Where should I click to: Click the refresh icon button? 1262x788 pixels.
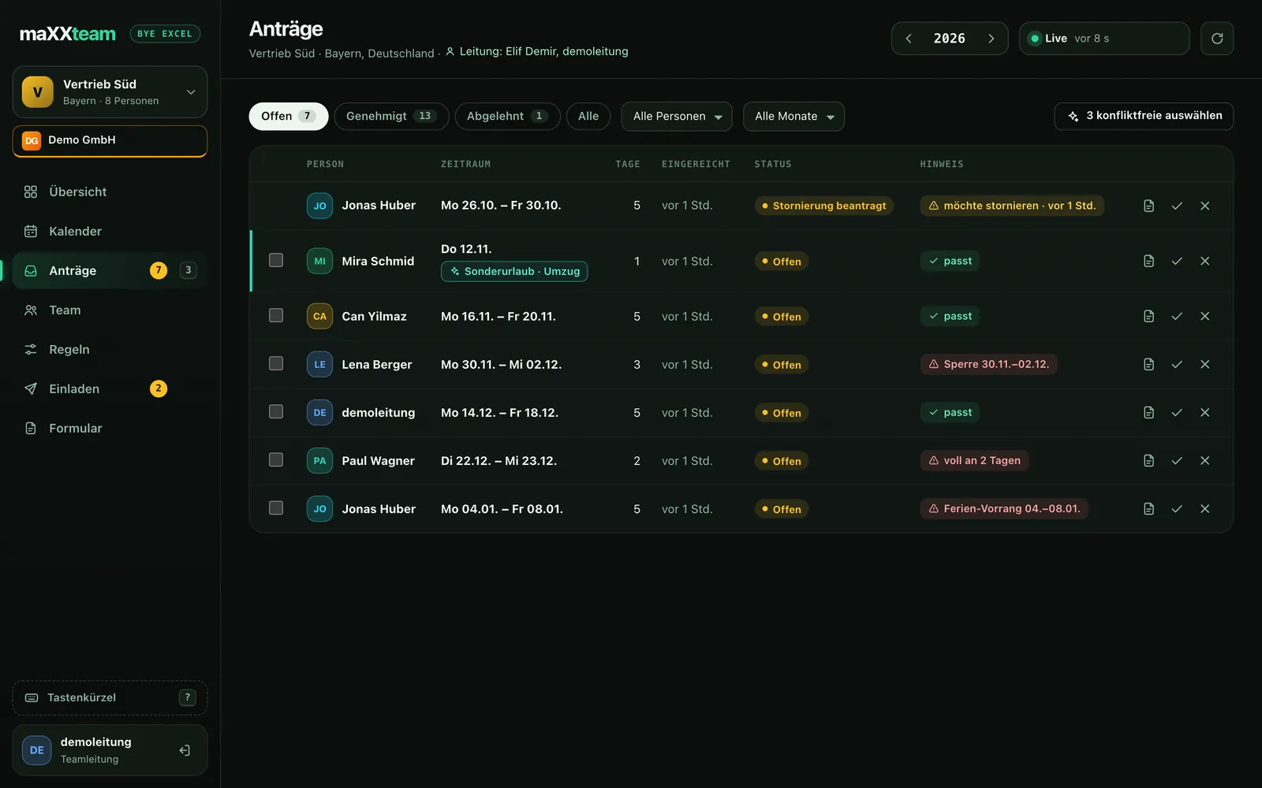[x=1217, y=39]
